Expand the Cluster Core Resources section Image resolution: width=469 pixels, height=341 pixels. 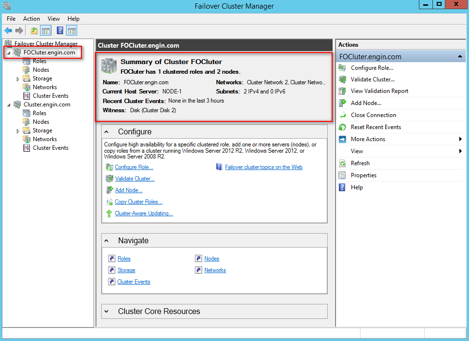tap(107, 312)
